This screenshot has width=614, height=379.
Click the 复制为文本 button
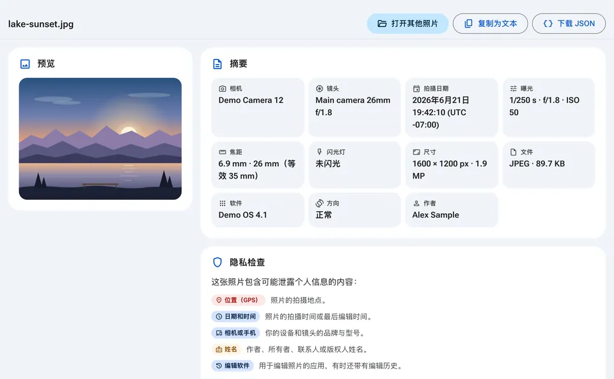tap(491, 24)
